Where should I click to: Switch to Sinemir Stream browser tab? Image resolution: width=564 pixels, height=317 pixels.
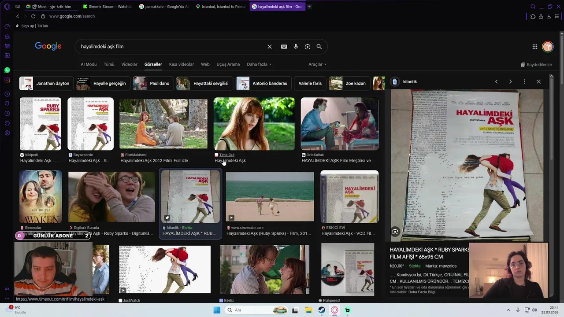pyautogui.click(x=108, y=7)
